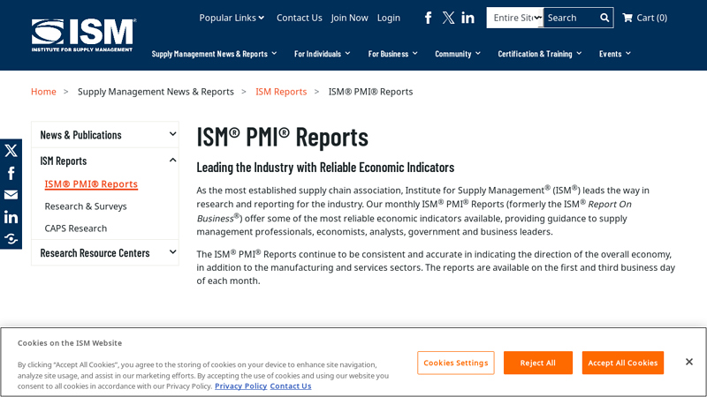This screenshot has height=397, width=707.
Task: Expand Supply Management News & Reports menu
Action: (x=214, y=54)
